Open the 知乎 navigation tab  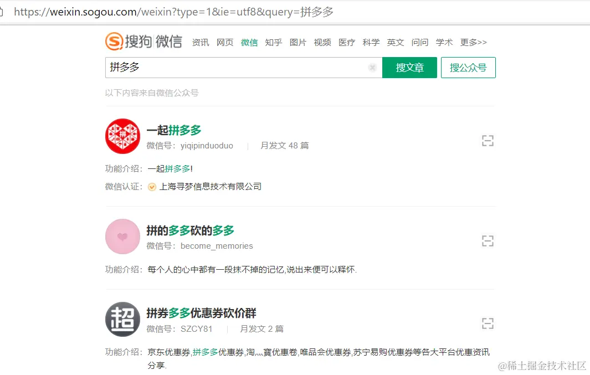coord(274,43)
